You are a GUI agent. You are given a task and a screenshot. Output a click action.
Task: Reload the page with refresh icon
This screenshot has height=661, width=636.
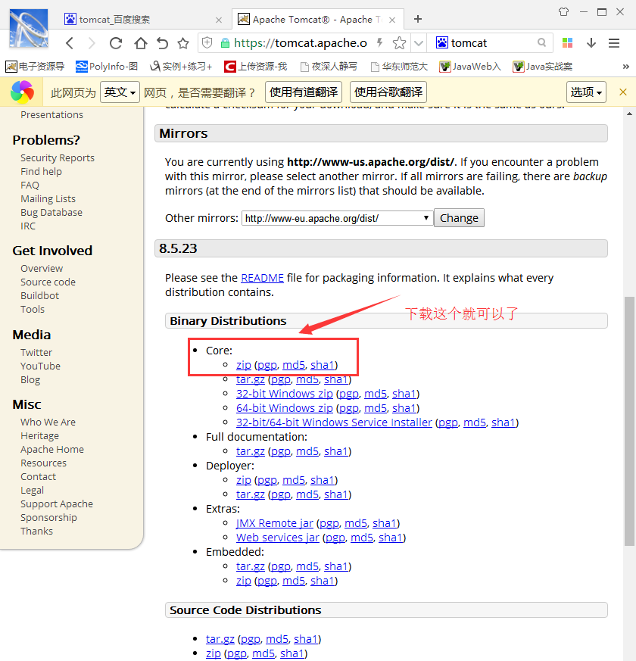[116, 43]
